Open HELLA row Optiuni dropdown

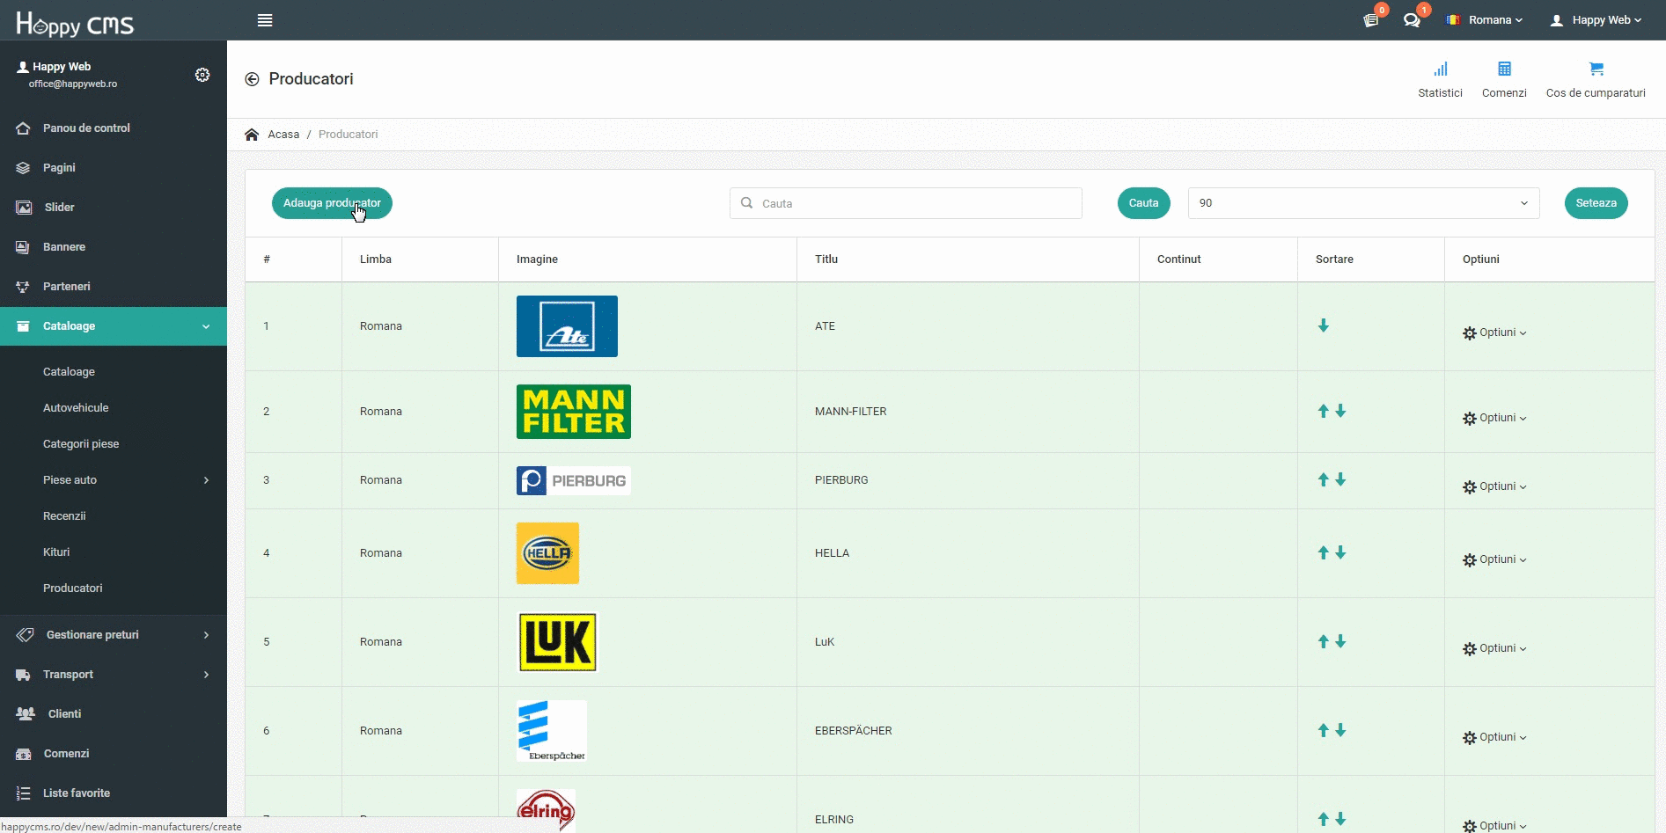[1494, 559]
